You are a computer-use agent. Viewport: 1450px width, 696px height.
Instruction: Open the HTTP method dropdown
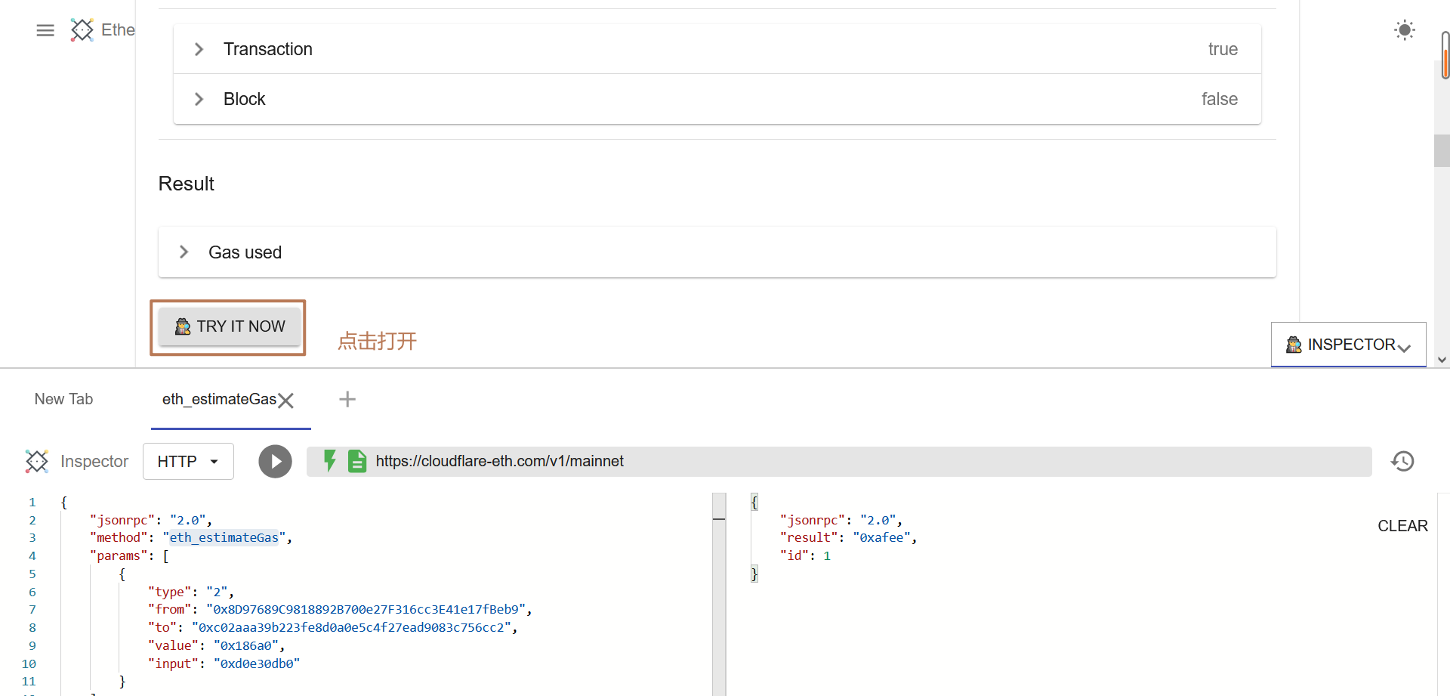(187, 461)
